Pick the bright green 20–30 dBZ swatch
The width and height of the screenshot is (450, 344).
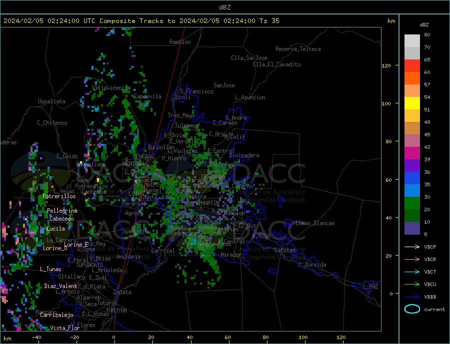(412, 203)
